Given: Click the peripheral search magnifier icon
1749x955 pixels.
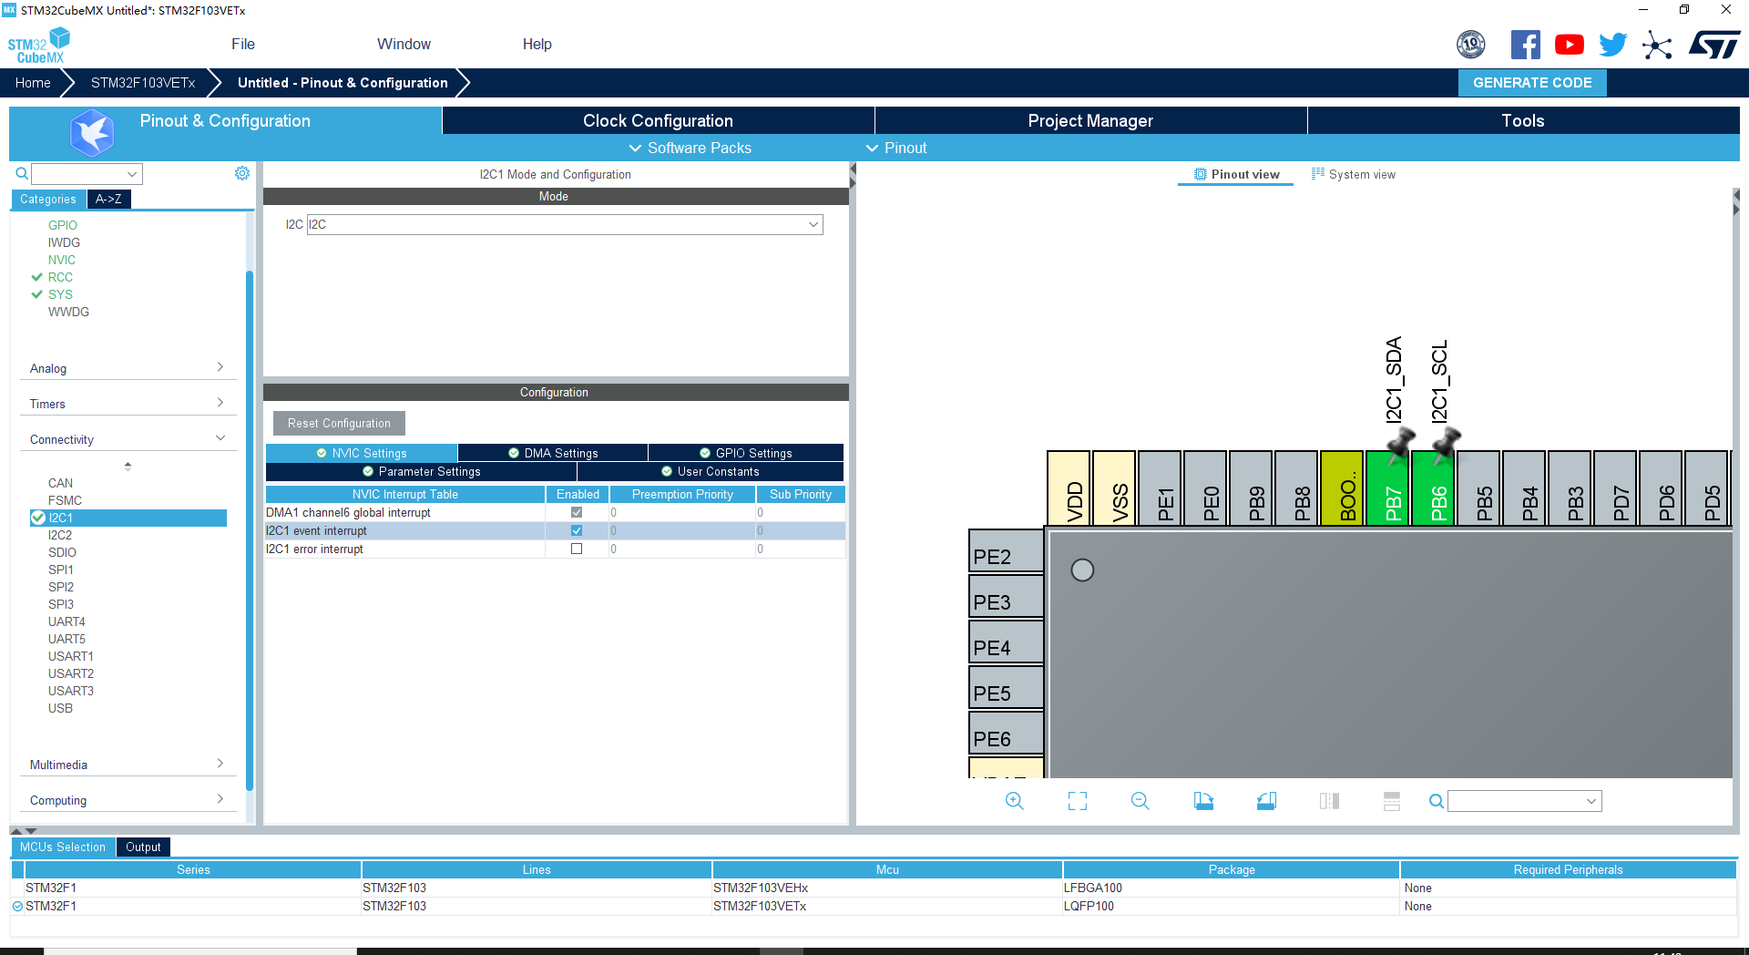Looking at the screenshot, I should click(x=22, y=173).
